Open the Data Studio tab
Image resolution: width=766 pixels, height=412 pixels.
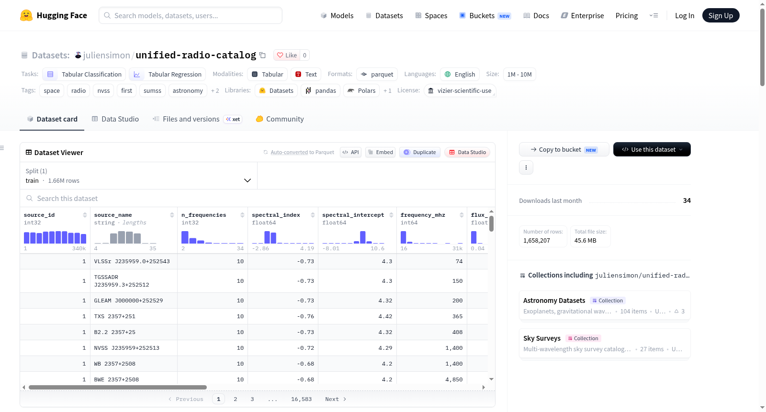pyautogui.click(x=115, y=119)
